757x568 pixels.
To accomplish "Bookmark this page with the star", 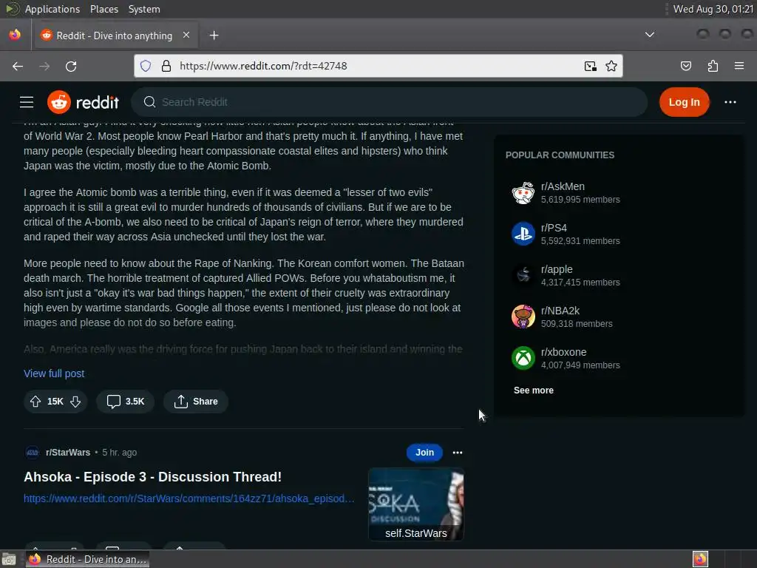I will click(611, 66).
